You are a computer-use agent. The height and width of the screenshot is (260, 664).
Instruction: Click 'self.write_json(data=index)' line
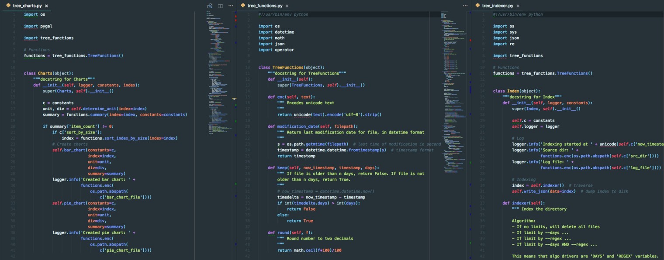pyautogui.click(x=543, y=191)
